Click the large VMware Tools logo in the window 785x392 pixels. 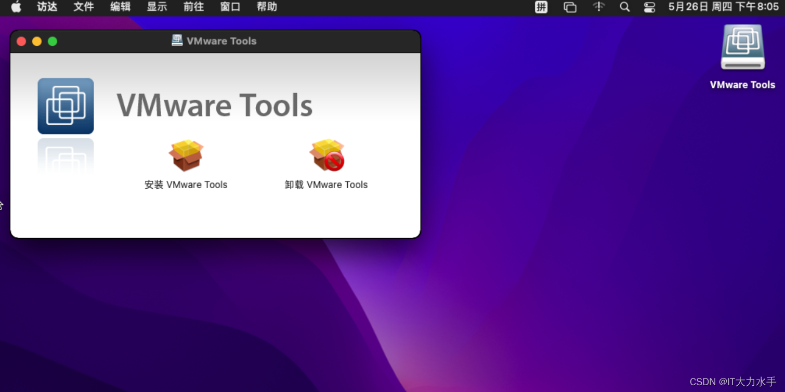coord(66,106)
